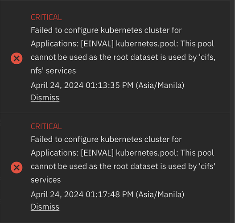The image size is (235, 223).
Task: Select the CRITICAL label of the first alert
Action: [x=46, y=17]
